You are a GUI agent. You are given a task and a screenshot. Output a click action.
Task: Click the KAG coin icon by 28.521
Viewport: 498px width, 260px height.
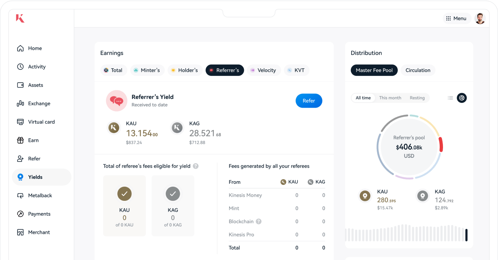click(177, 127)
